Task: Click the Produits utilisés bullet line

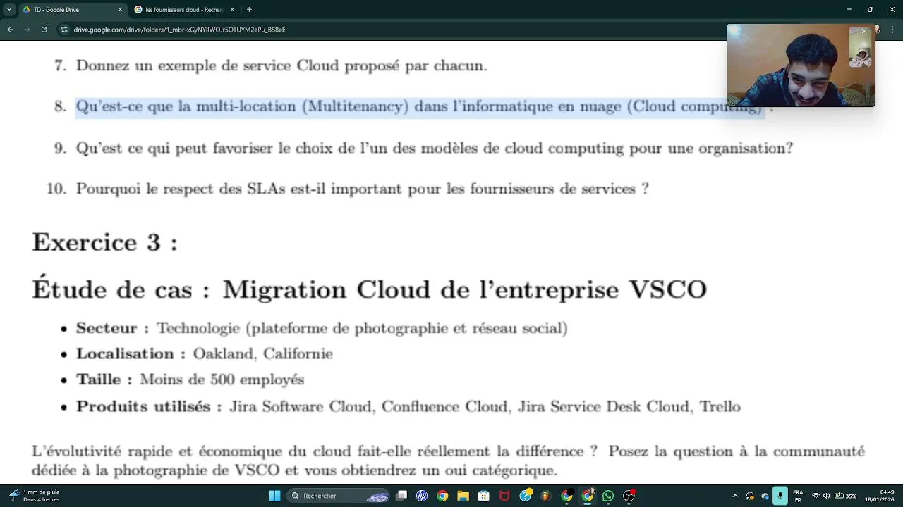Action: (408, 406)
